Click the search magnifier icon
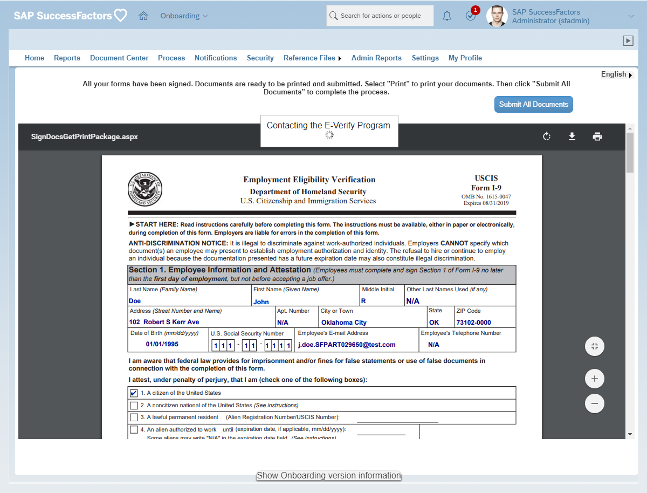Viewport: 647px width, 493px height. pyautogui.click(x=334, y=16)
